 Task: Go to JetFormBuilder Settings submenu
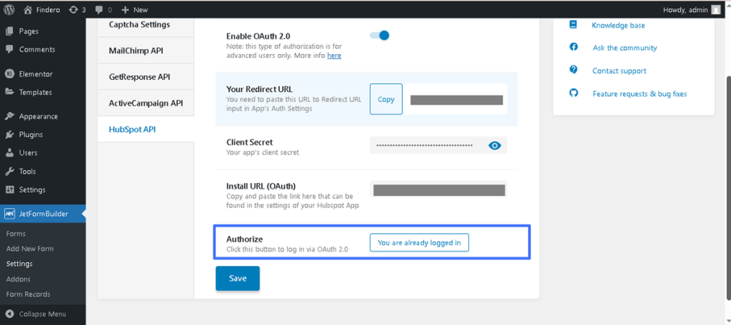point(19,264)
